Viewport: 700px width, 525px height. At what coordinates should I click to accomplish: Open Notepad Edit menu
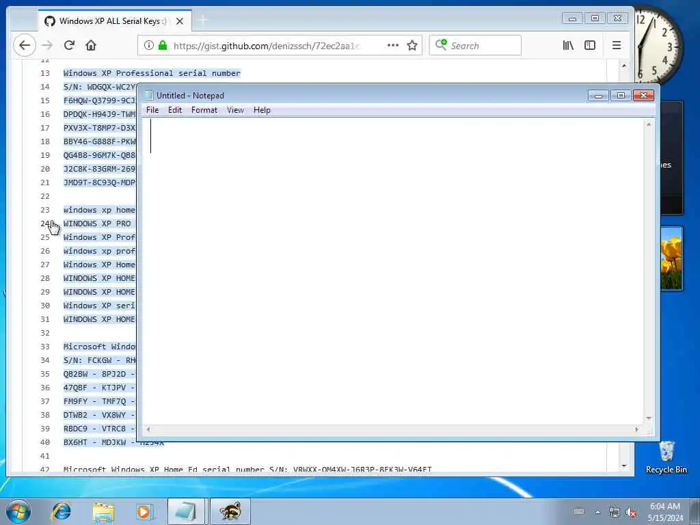(x=174, y=110)
